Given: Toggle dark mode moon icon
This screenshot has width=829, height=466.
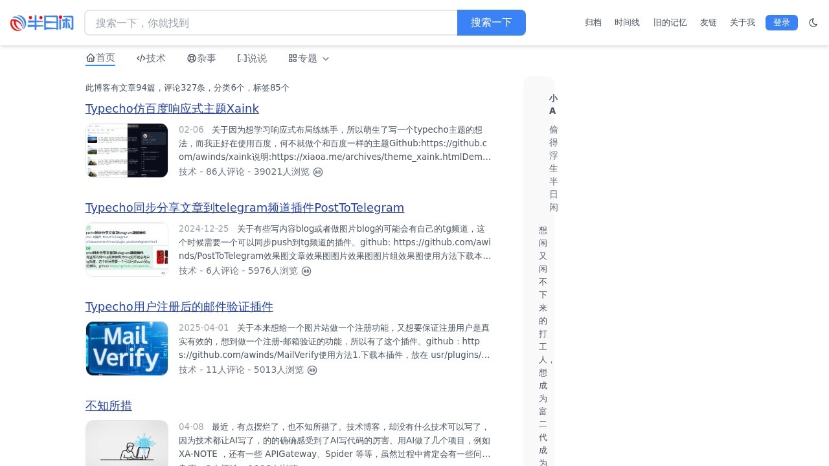Looking at the screenshot, I should (813, 23).
